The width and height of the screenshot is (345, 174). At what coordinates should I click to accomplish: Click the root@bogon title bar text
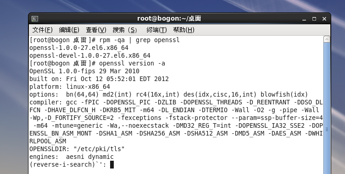point(169,19)
